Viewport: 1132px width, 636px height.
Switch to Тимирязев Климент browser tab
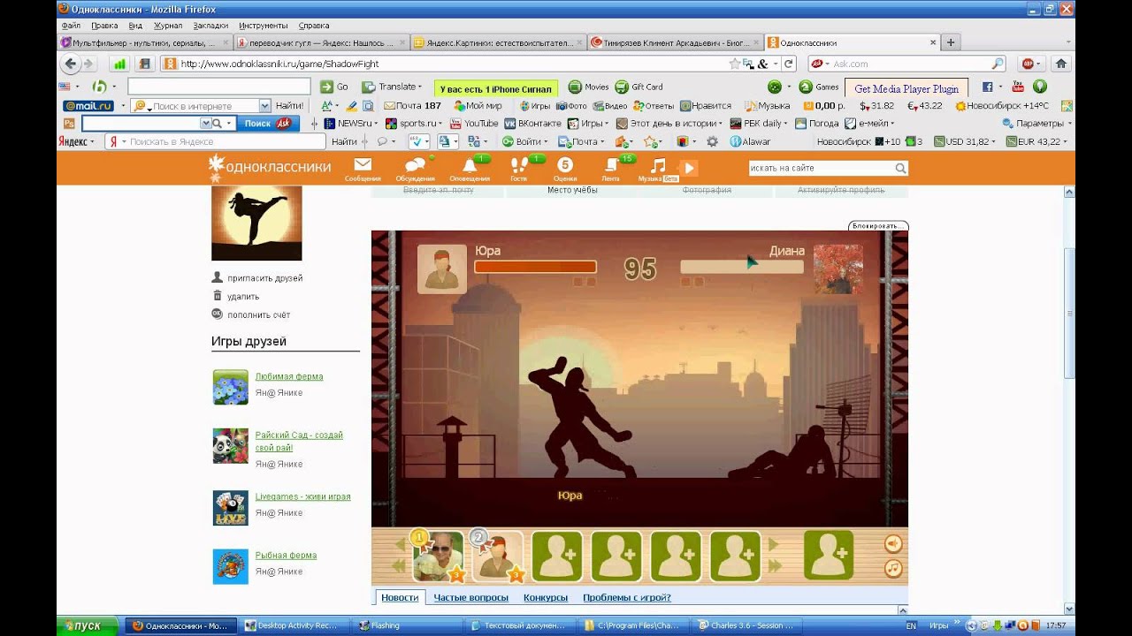pos(675,42)
